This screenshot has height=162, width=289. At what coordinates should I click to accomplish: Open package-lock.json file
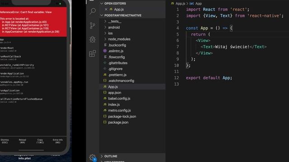pyautogui.click(x=132, y=117)
